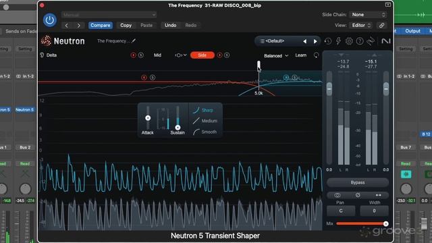
Task: Edit instance name with the pencil icon
Action: click(x=134, y=40)
